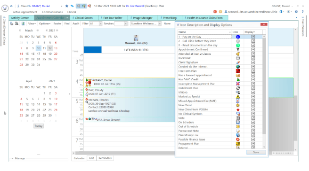The image size is (309, 171).
Task: Open the Communications menu
Action: tap(52, 12)
